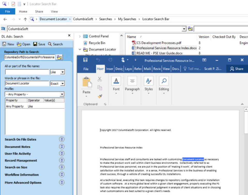The height and width of the screenshot is (195, 248).
Task: Open a saved search with Open button
Action: [24, 44]
